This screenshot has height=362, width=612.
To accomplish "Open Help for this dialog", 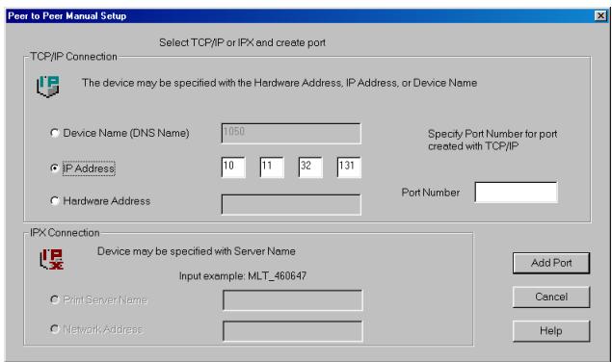I will click(551, 331).
